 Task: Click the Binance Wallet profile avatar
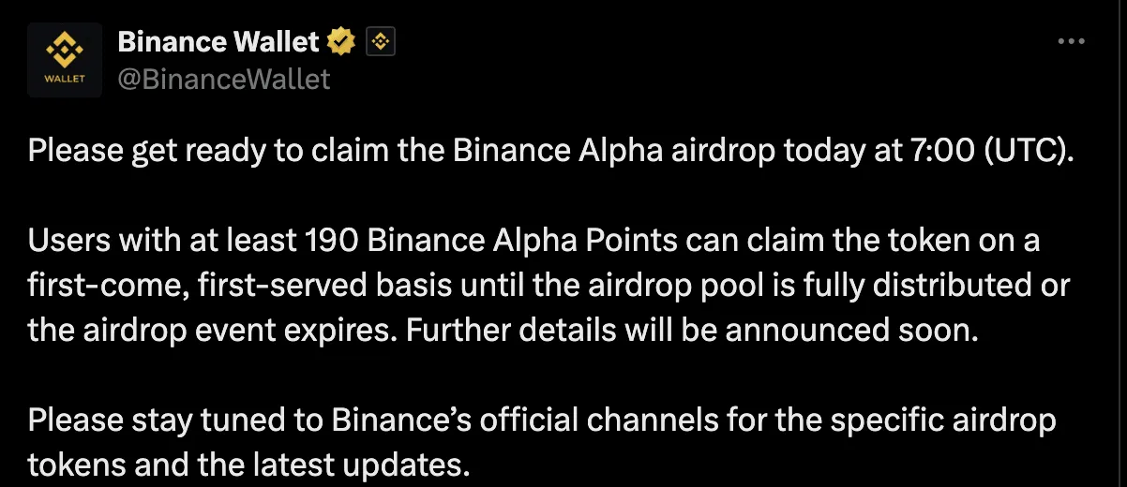[65, 60]
